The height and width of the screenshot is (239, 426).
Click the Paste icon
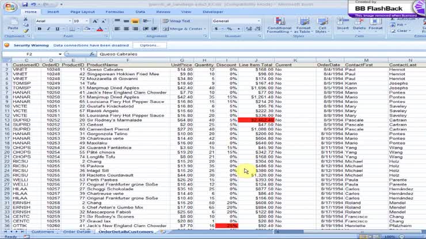pyautogui.click(x=13, y=24)
